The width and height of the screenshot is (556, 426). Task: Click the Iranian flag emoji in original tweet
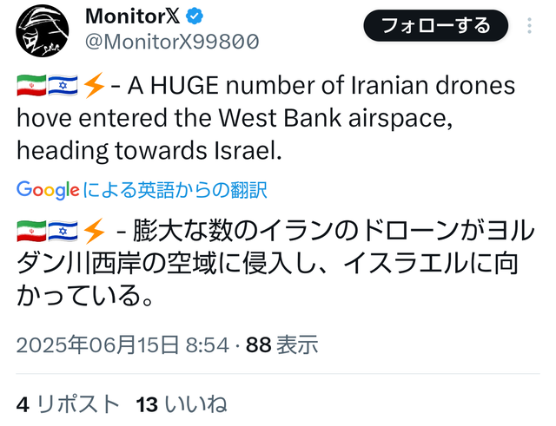(31, 86)
